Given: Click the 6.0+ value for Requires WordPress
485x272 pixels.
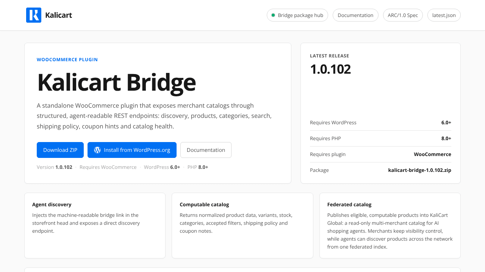Looking at the screenshot, I should click(446, 122).
